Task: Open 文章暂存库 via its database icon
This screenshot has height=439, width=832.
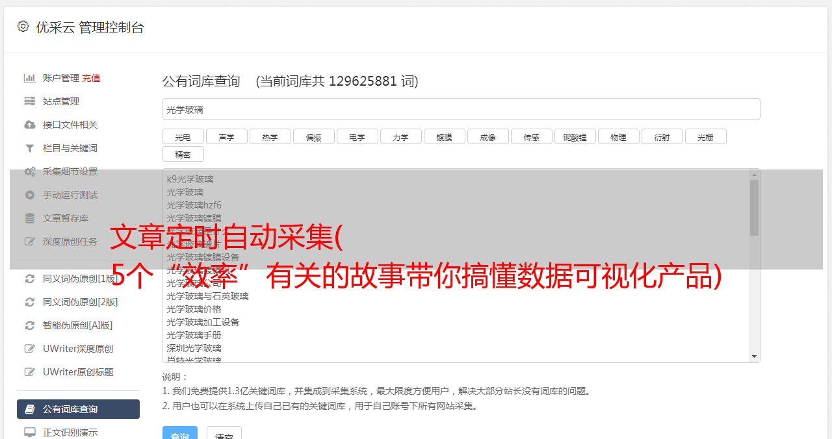Action: pyautogui.click(x=30, y=218)
